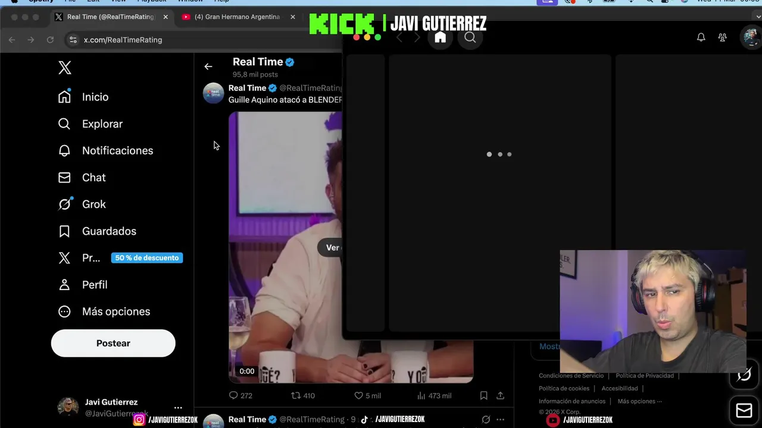Switch to Gran Hermano Argentina tab
This screenshot has width=762, height=428.
point(237,17)
